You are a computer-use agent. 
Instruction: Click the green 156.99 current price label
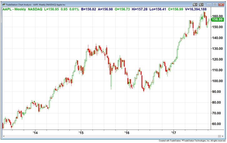point(217,20)
